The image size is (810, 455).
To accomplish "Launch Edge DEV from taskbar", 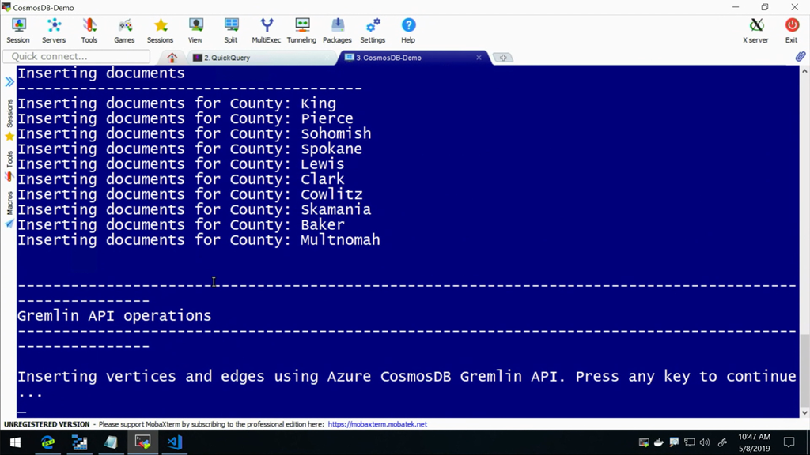I will (x=47, y=442).
